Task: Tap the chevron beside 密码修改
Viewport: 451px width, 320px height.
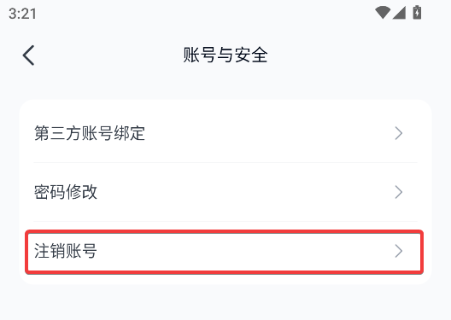Action: point(399,192)
